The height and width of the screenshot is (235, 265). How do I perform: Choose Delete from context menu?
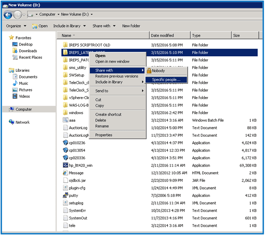tap(118, 120)
